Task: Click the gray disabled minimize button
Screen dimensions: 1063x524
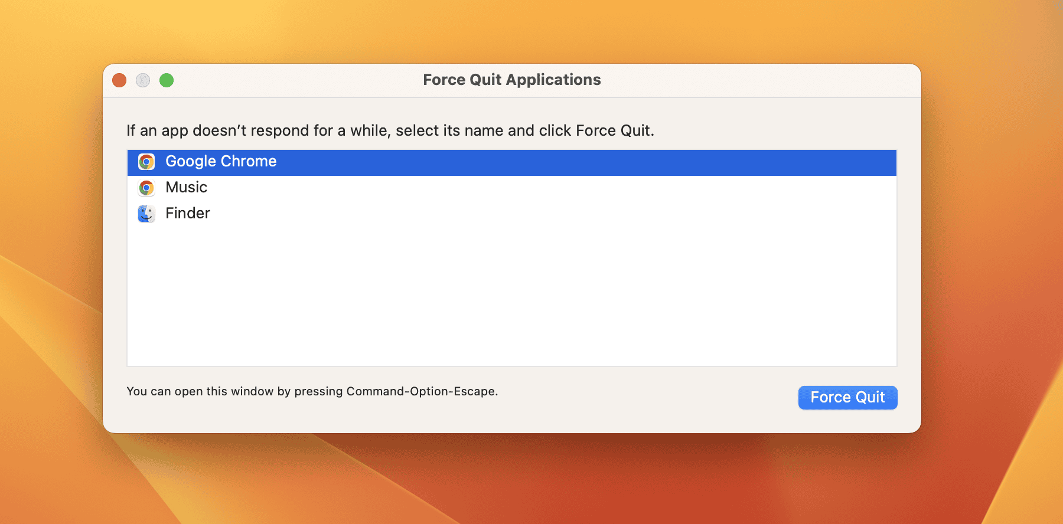Action: pyautogui.click(x=143, y=80)
